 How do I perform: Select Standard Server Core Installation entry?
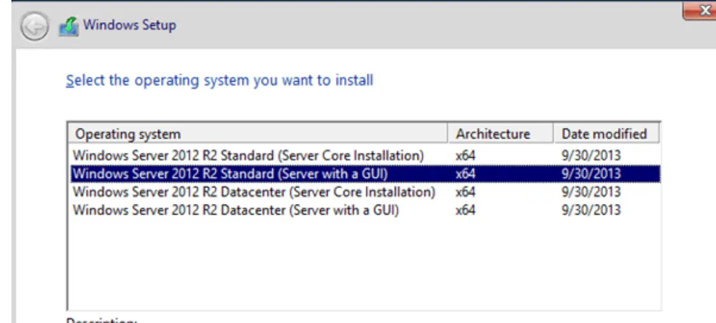point(248,155)
